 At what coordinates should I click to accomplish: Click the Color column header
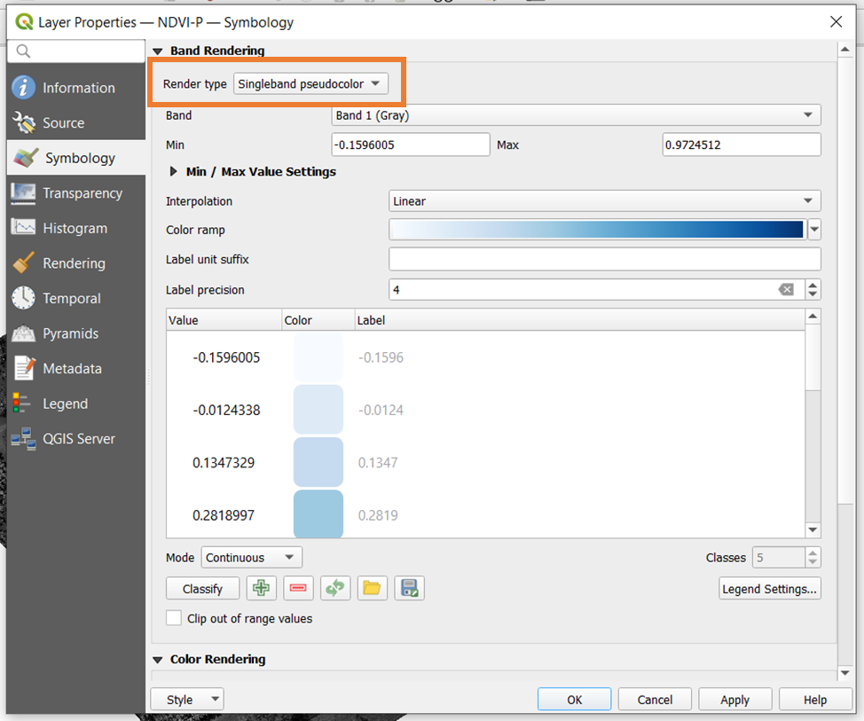[318, 320]
